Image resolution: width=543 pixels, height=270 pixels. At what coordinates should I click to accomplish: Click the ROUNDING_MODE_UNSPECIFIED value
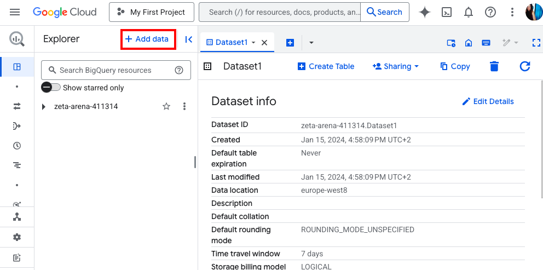point(358,230)
